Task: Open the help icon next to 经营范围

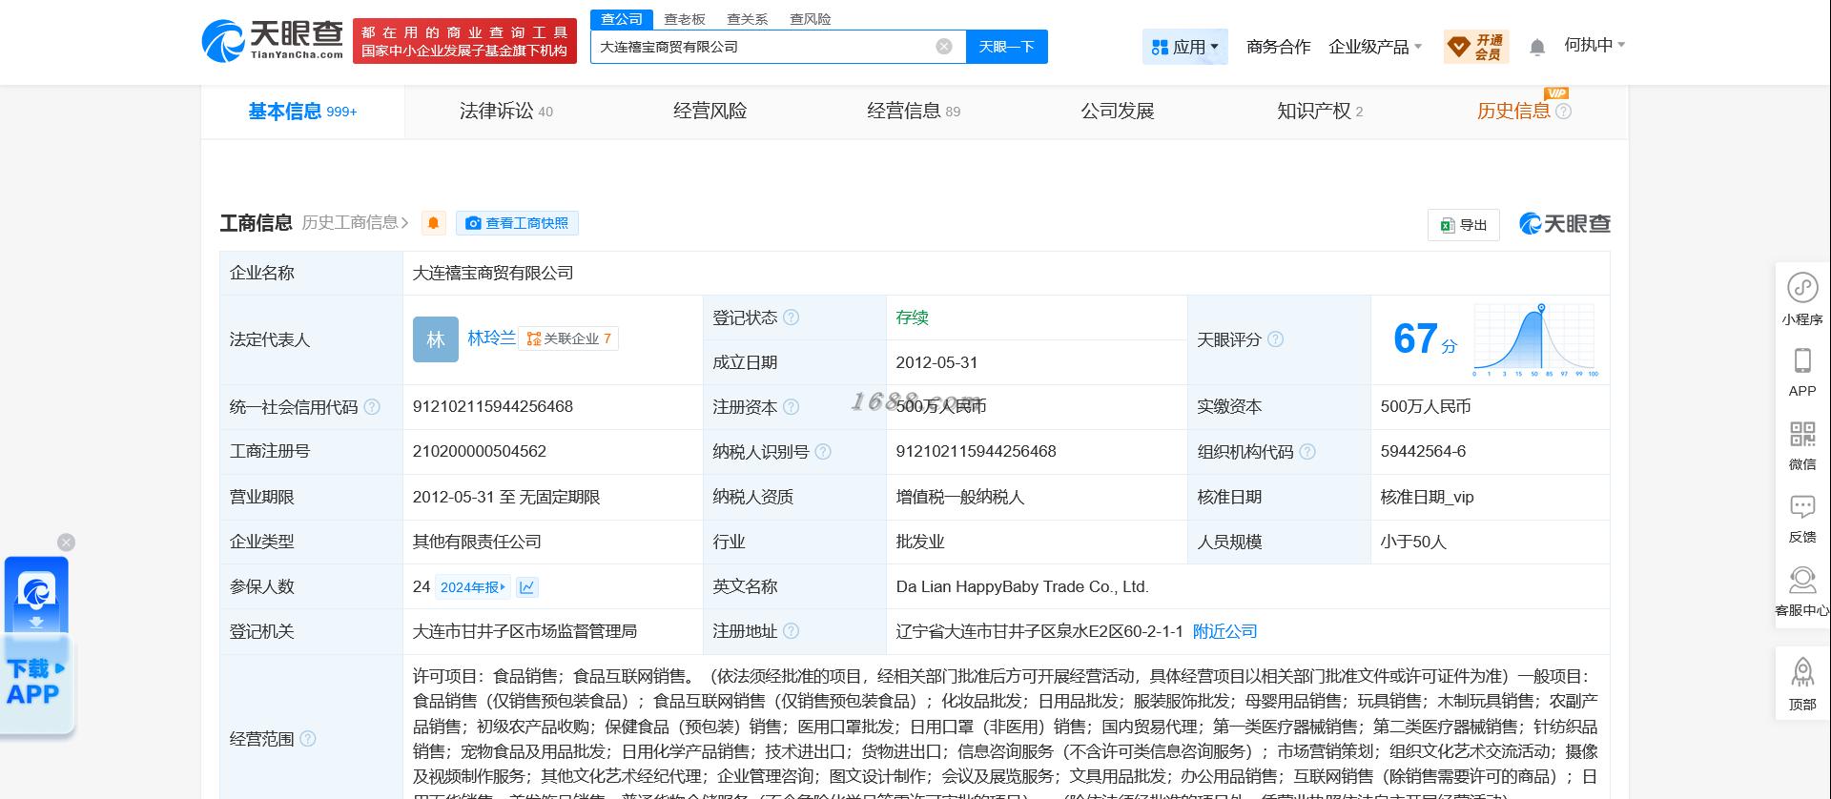Action: (x=308, y=739)
